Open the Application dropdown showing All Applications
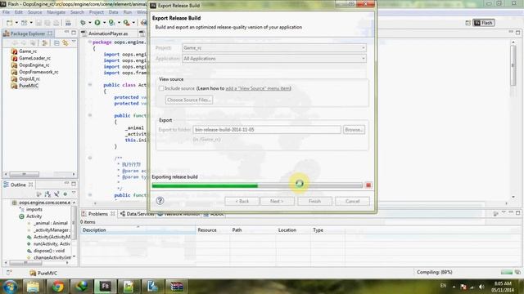Screen dimensions: 524x294 (273, 58)
